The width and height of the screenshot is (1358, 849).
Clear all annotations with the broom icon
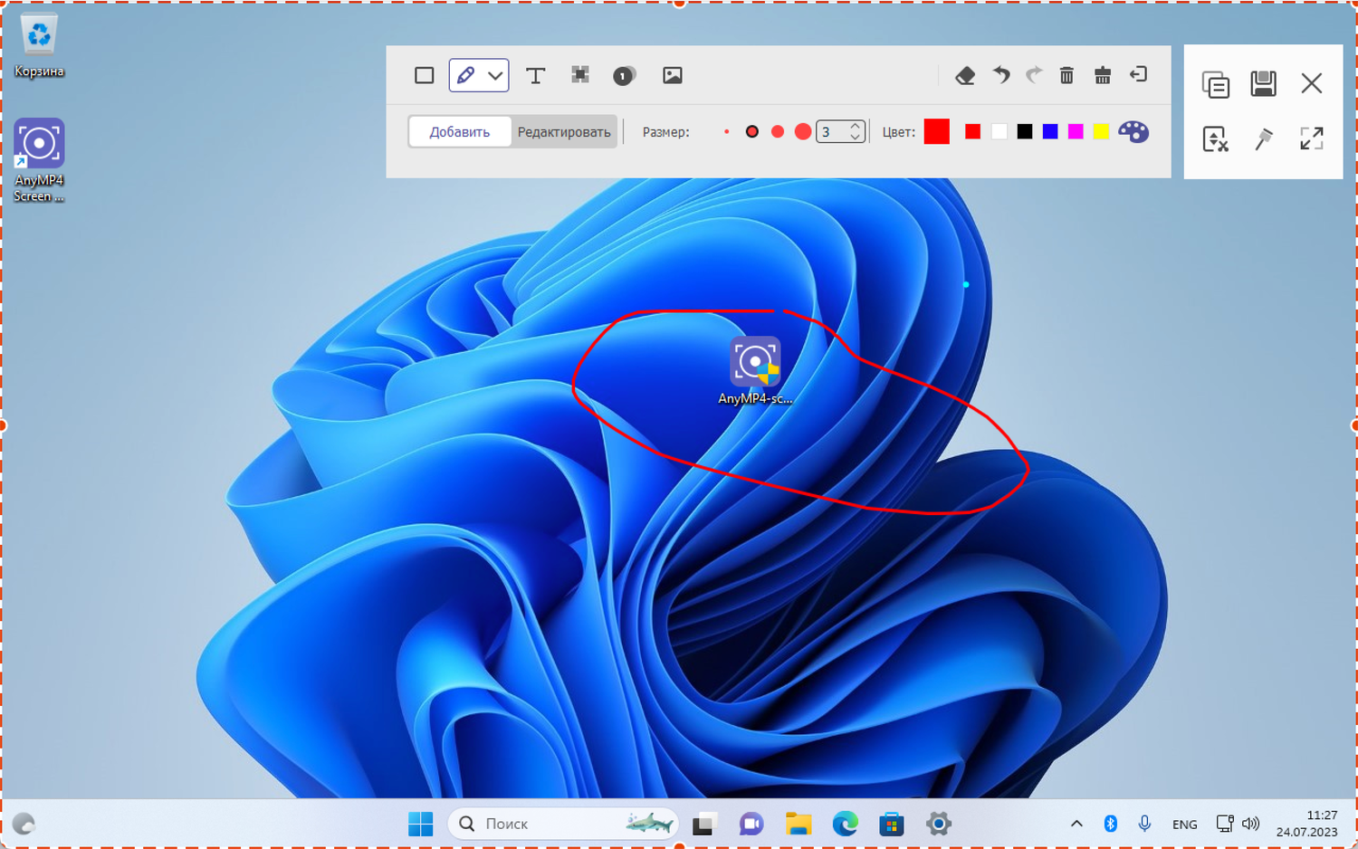[1103, 75]
